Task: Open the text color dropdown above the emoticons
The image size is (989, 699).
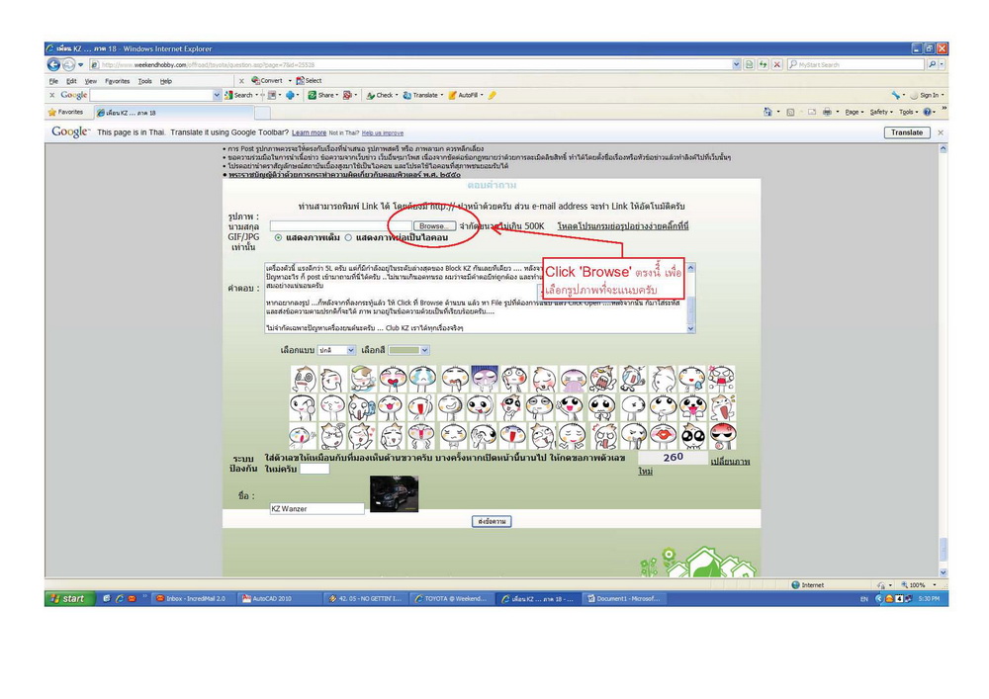Action: (408, 350)
